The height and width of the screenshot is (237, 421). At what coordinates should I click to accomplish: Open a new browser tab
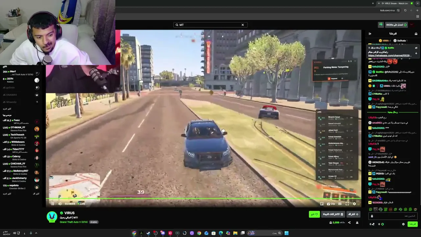click(x=373, y=3)
